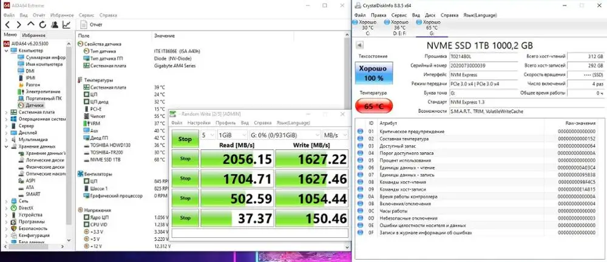The height and width of the screenshot is (262, 607).
Task: Expand the DirectX tree node
Action: click(x=6, y=208)
